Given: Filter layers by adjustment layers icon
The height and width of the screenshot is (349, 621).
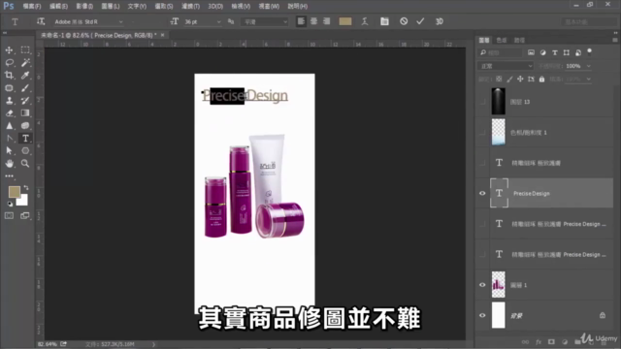Looking at the screenshot, I should pos(543,52).
